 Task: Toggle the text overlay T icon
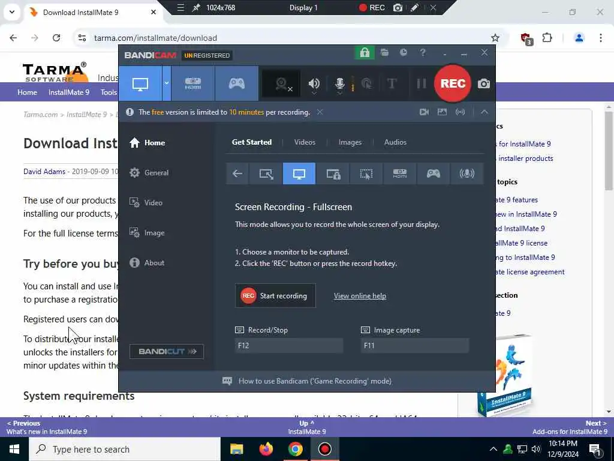click(x=392, y=83)
